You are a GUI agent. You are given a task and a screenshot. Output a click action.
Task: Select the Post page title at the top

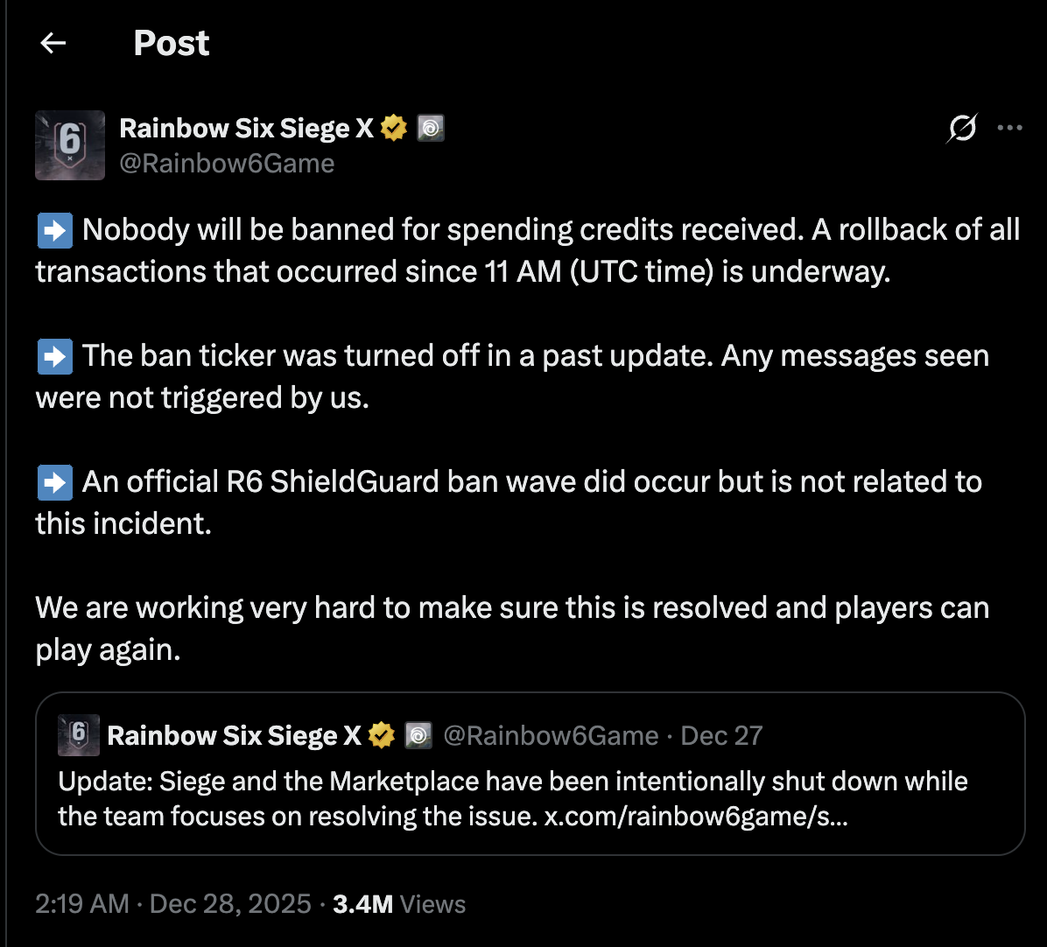click(171, 43)
